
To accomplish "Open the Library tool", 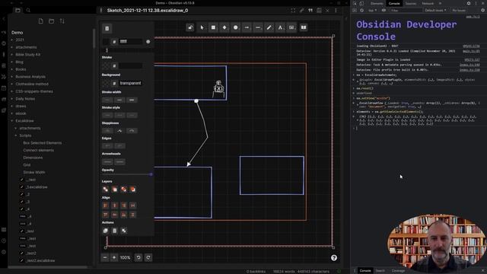I will [304, 27].
